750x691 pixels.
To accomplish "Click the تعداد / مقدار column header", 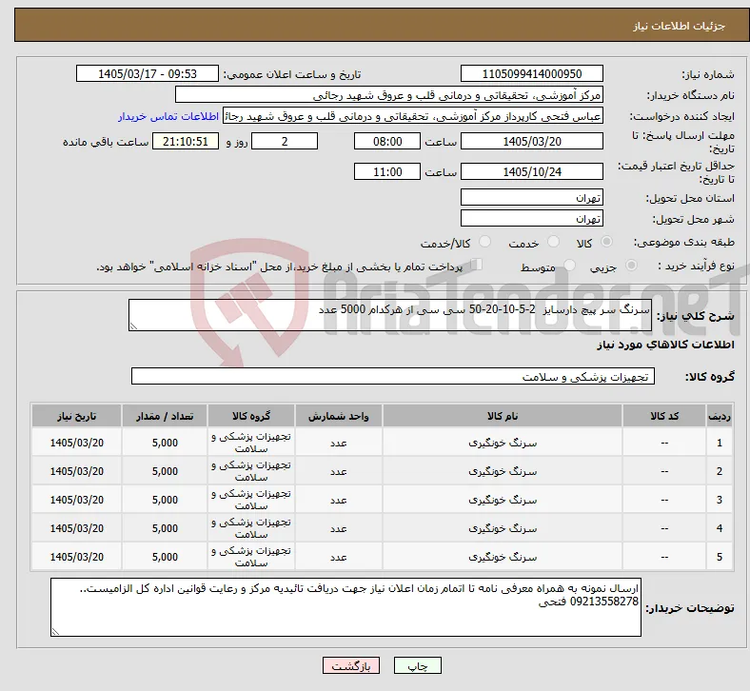I will [165, 416].
